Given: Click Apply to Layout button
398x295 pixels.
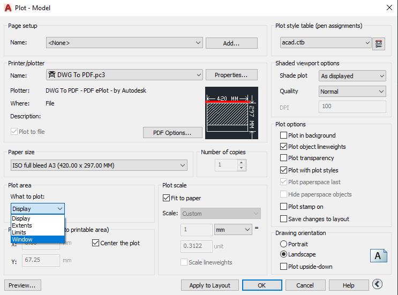Looking at the screenshot, I should point(209,285).
